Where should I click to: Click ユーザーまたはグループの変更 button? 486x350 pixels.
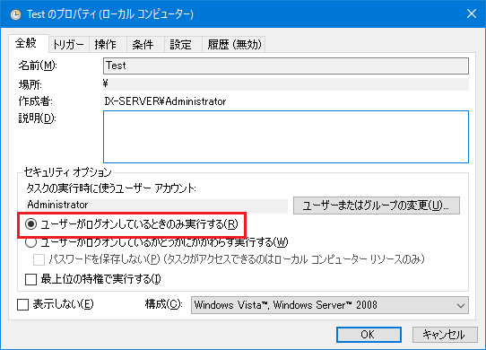coord(377,206)
